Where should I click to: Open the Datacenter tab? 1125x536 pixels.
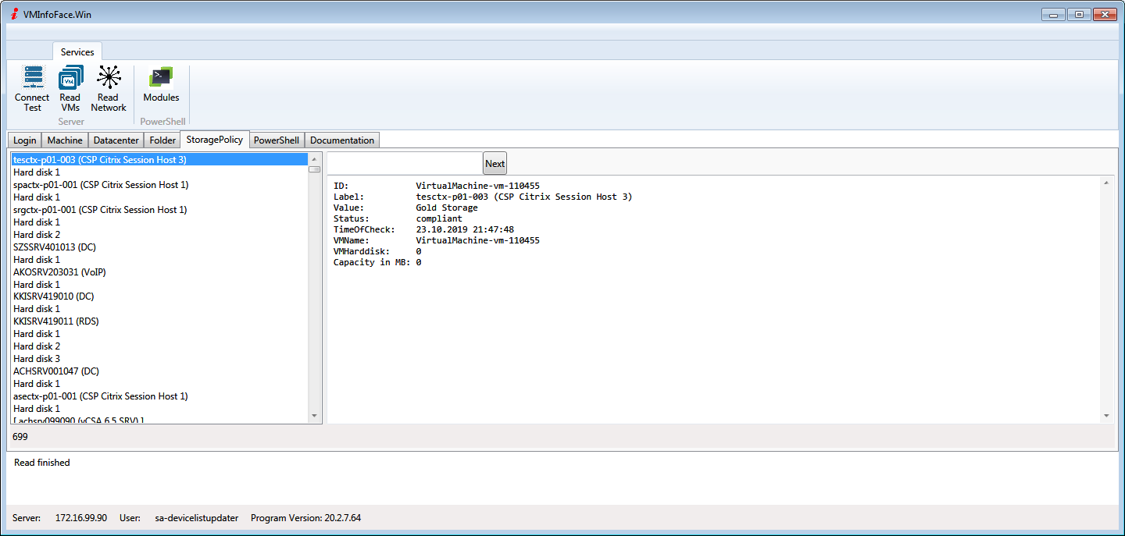point(116,140)
